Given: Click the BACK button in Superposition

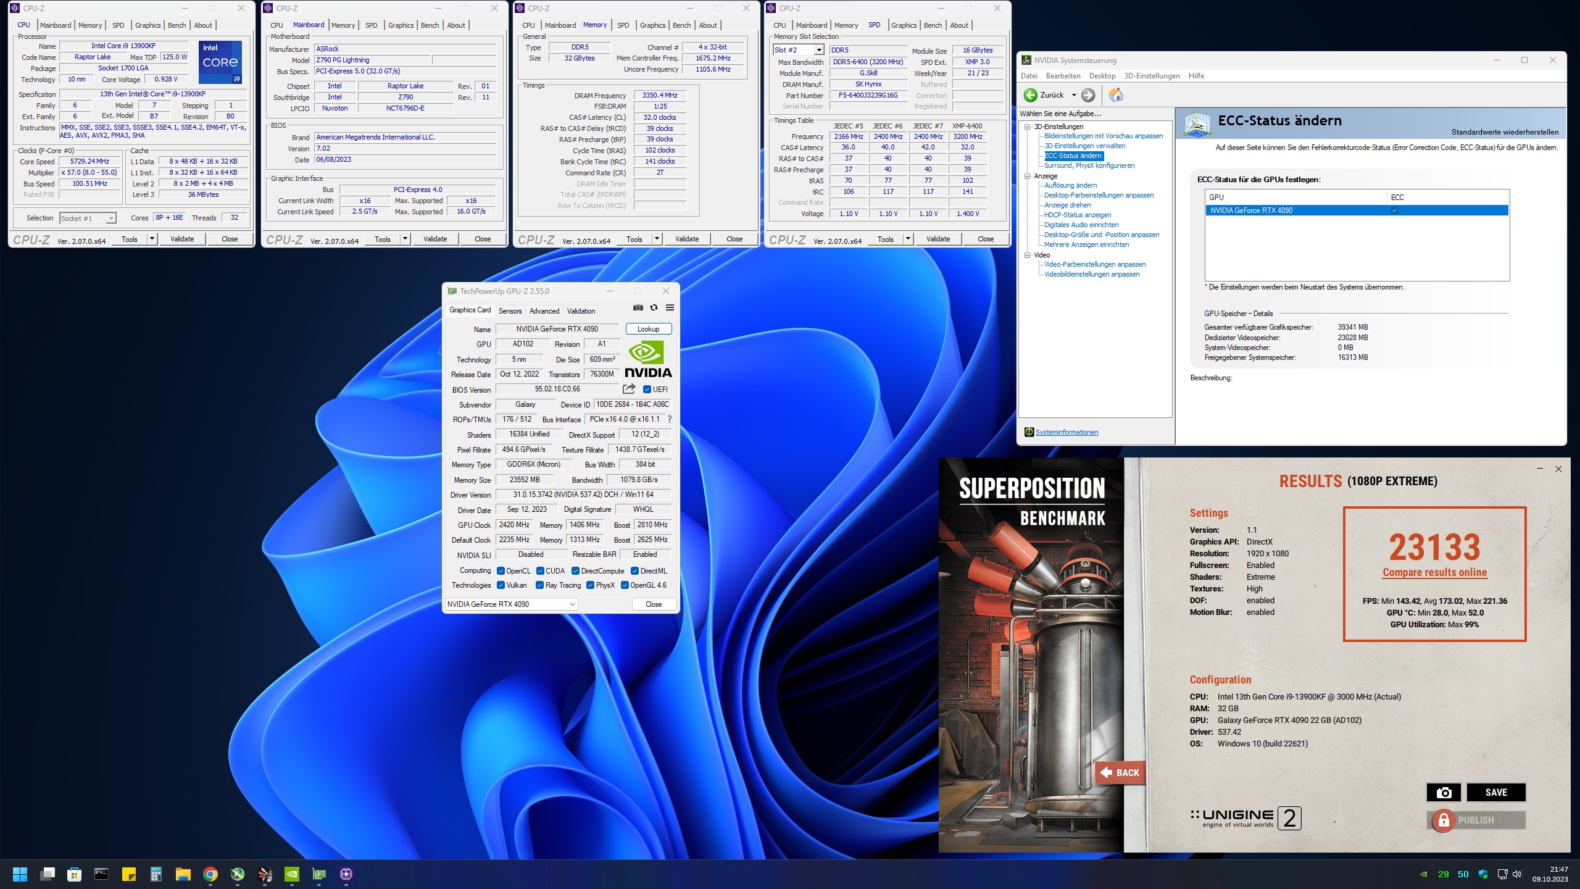Looking at the screenshot, I should click(x=1120, y=772).
